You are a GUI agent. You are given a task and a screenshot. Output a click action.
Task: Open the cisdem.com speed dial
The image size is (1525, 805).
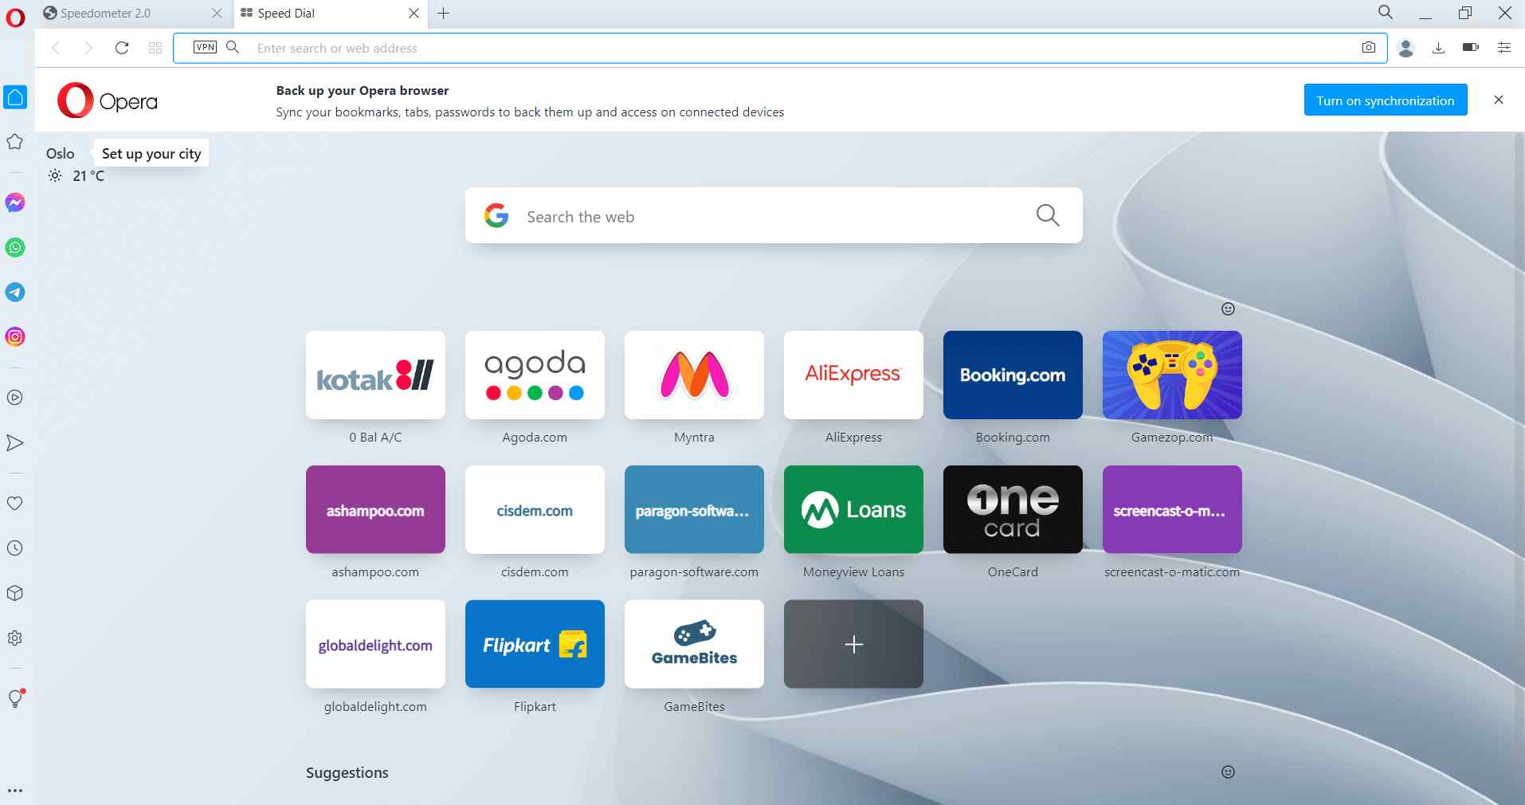tap(535, 510)
